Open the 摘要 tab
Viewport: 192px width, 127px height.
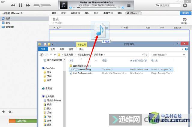pyautogui.click(x=54, y=13)
